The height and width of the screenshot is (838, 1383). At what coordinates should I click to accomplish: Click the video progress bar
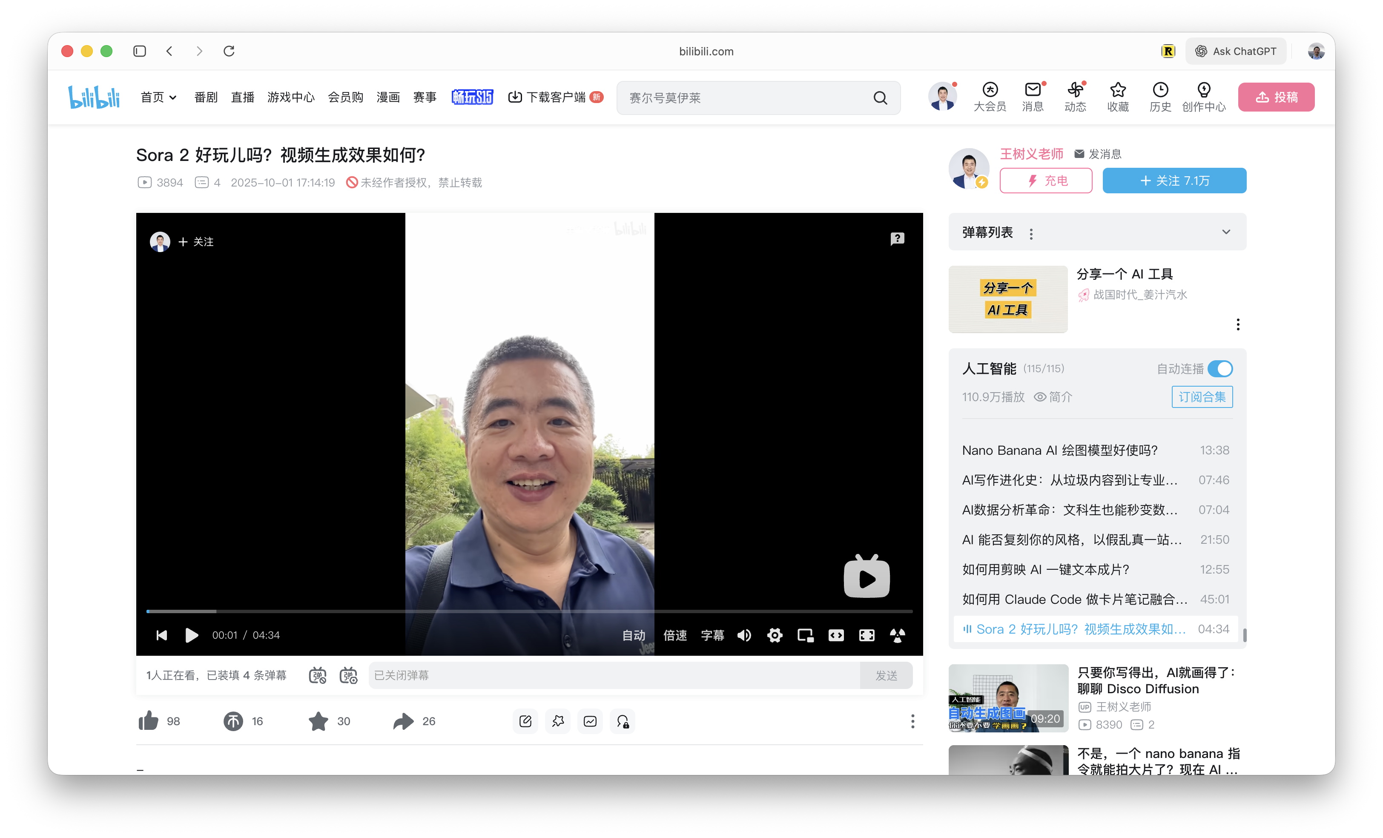[529, 611]
